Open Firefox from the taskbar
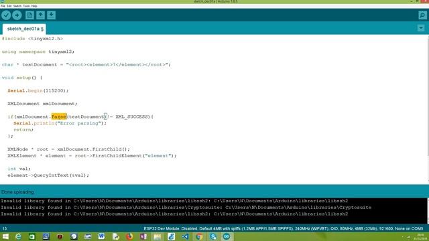Screen dimensions: 429x241 pos(129,236)
